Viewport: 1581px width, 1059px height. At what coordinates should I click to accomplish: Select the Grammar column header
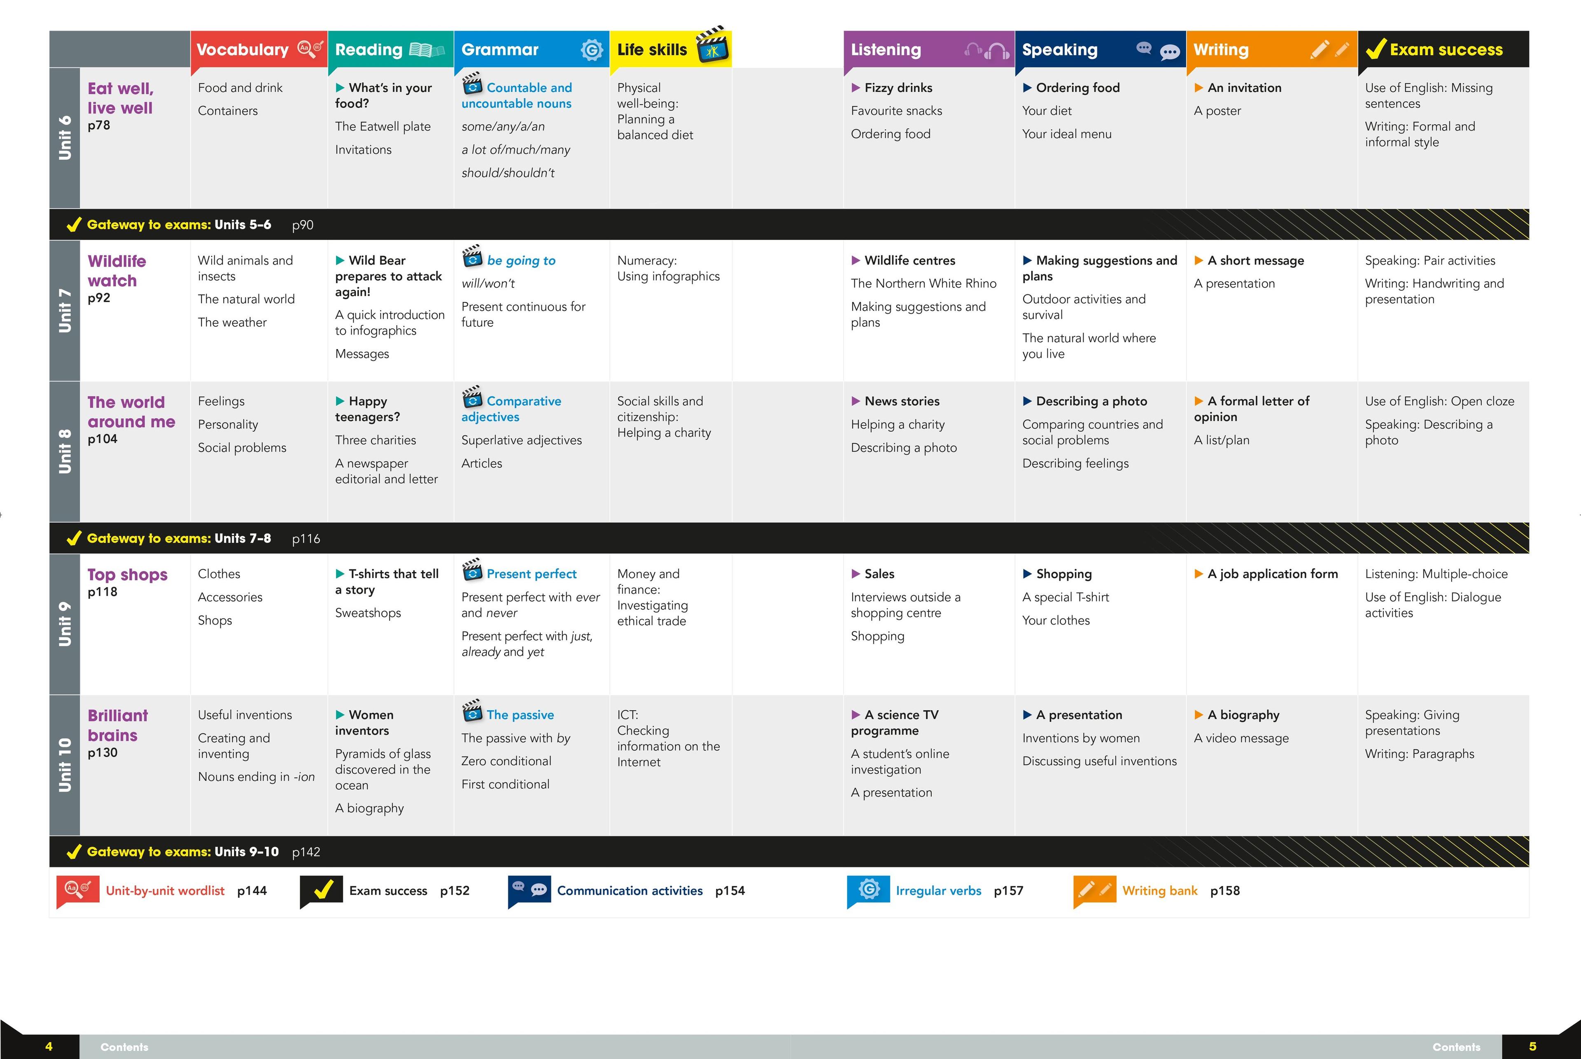(532, 49)
